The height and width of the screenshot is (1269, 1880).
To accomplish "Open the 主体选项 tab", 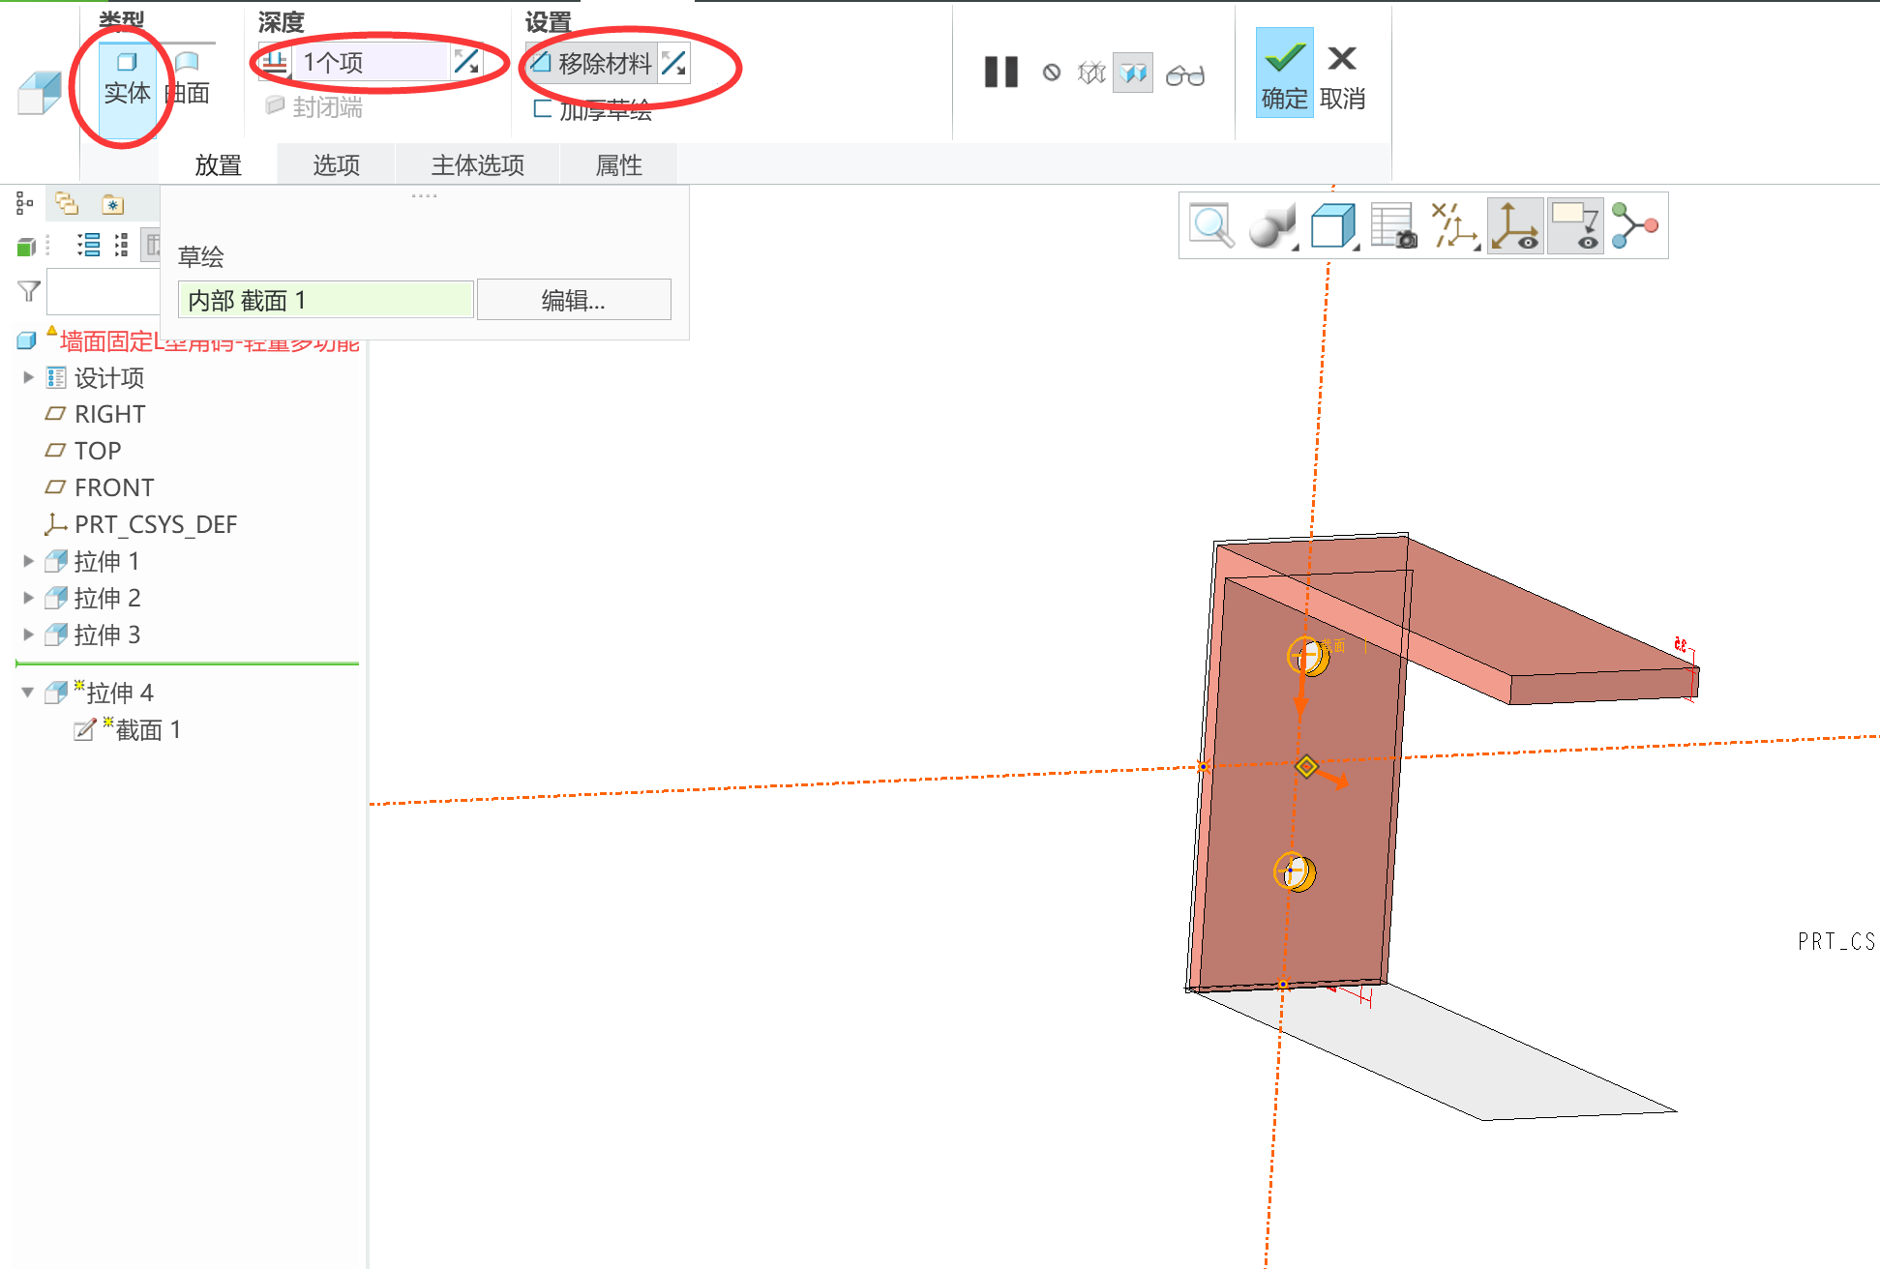I will point(477,165).
